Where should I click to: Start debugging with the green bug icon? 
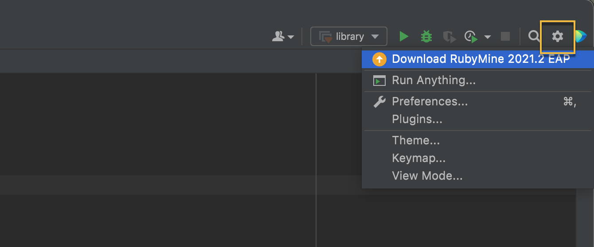(x=426, y=36)
